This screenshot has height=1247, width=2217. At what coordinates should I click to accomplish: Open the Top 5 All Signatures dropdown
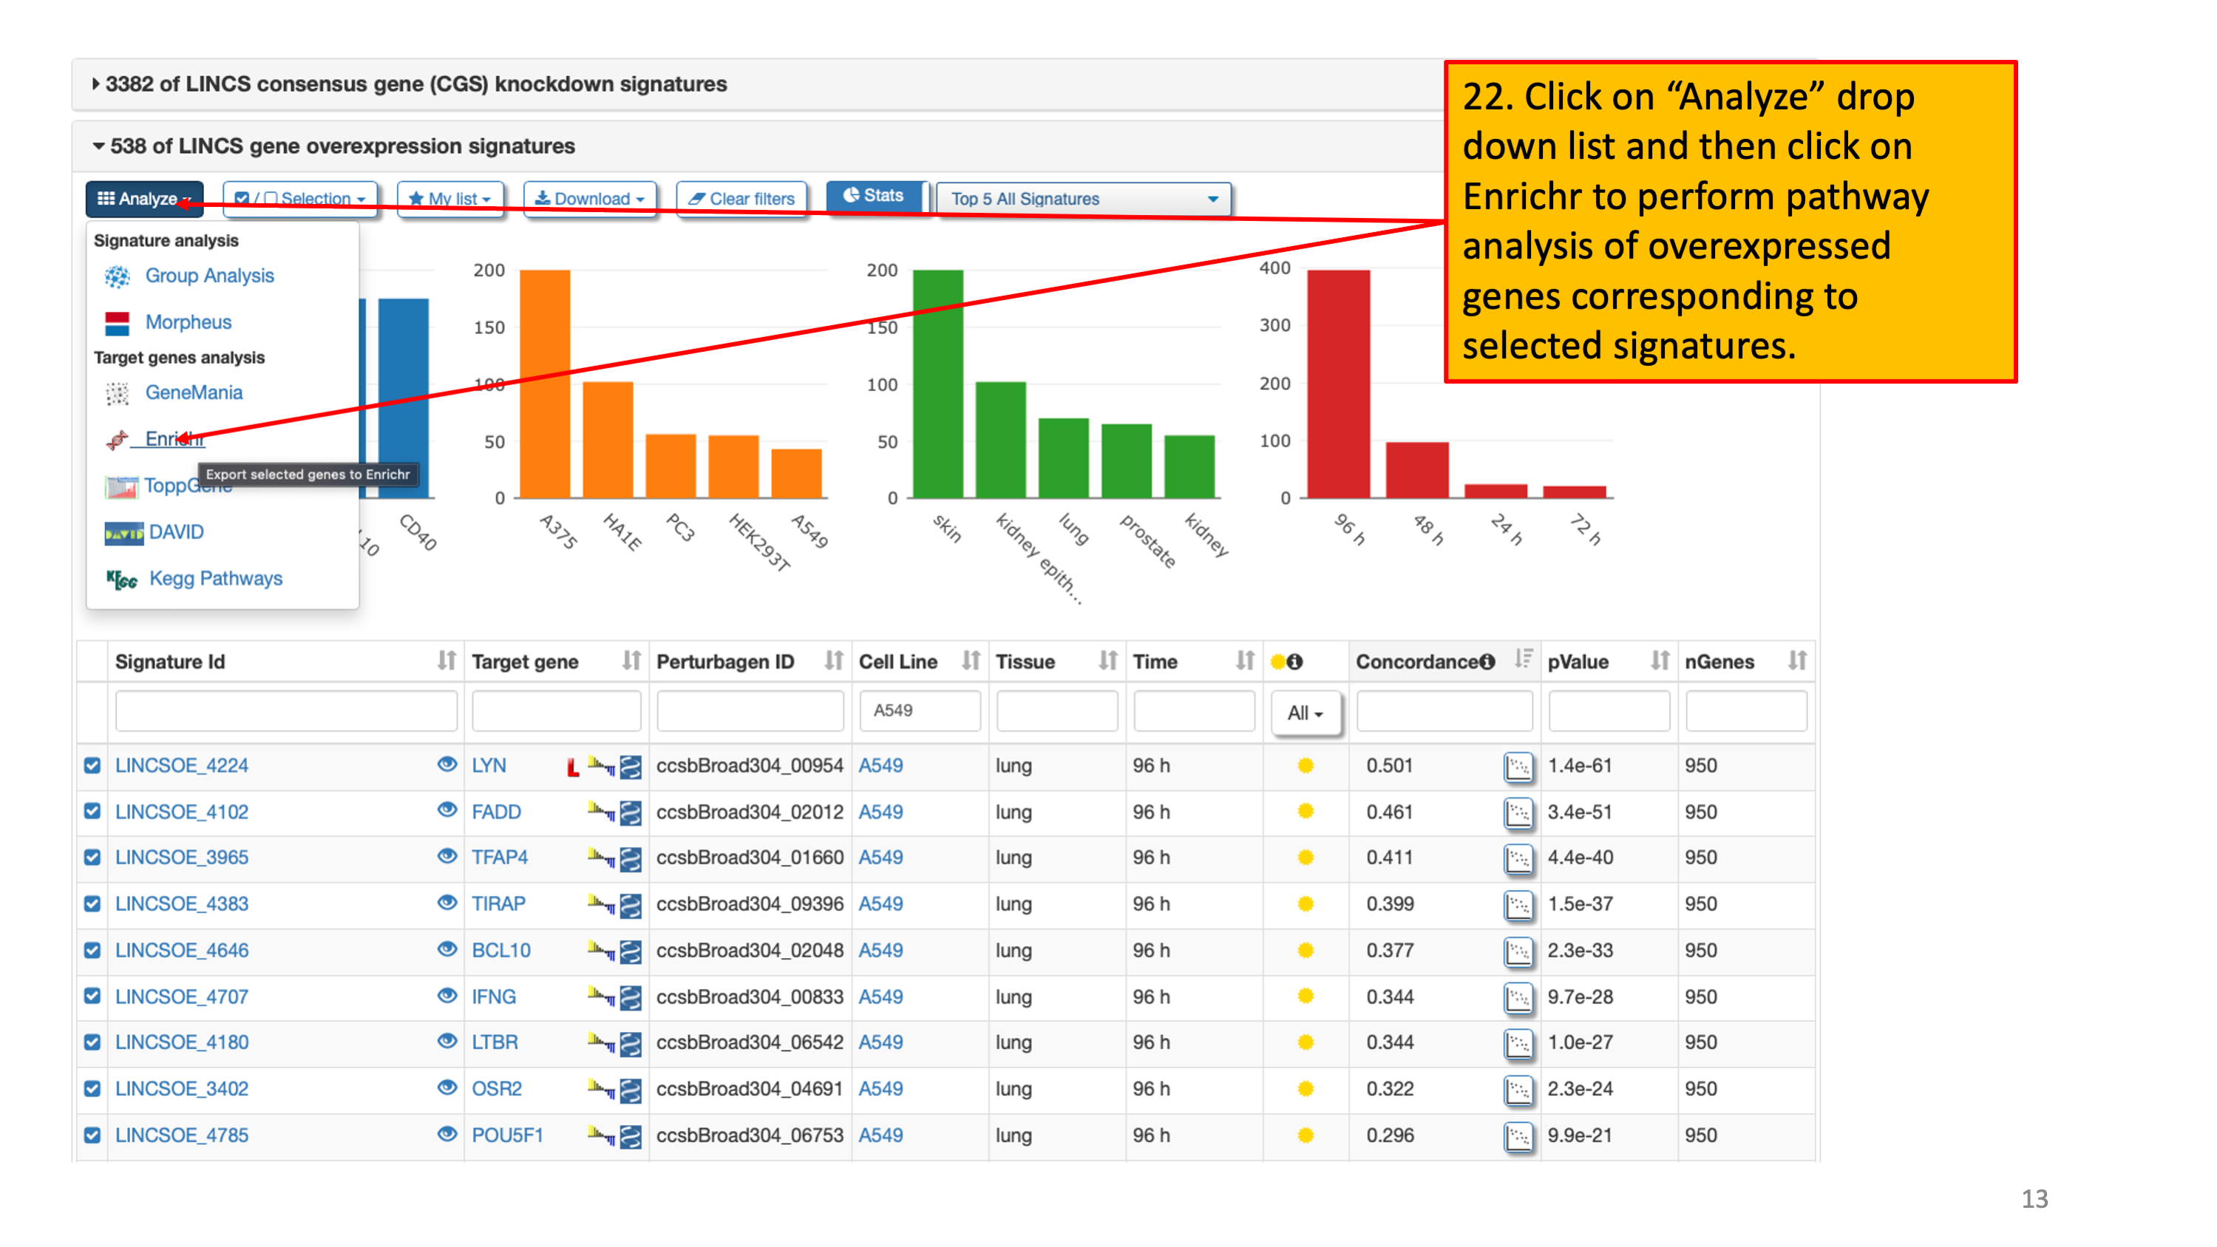coord(1084,199)
